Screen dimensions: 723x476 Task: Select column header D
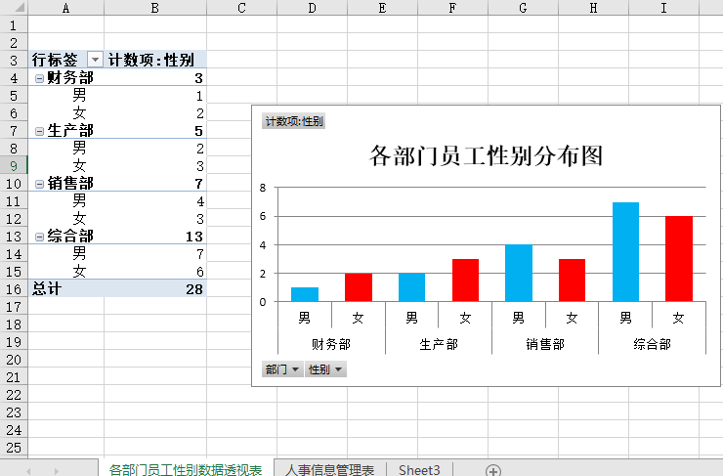coord(312,8)
